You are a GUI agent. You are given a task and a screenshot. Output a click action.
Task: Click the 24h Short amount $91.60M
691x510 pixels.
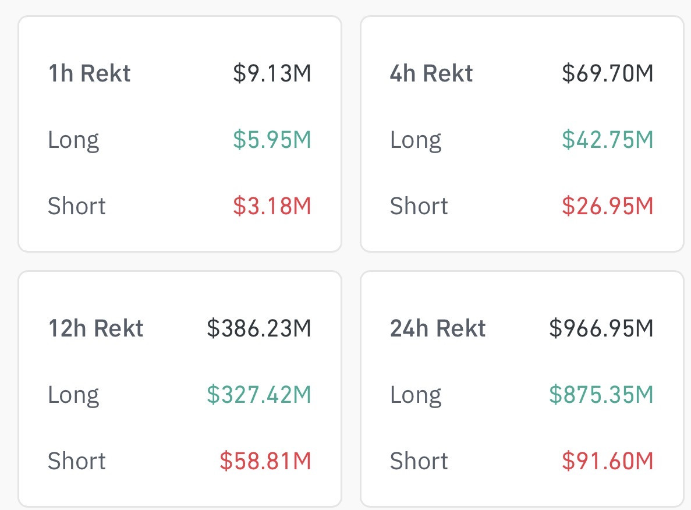[x=607, y=462]
